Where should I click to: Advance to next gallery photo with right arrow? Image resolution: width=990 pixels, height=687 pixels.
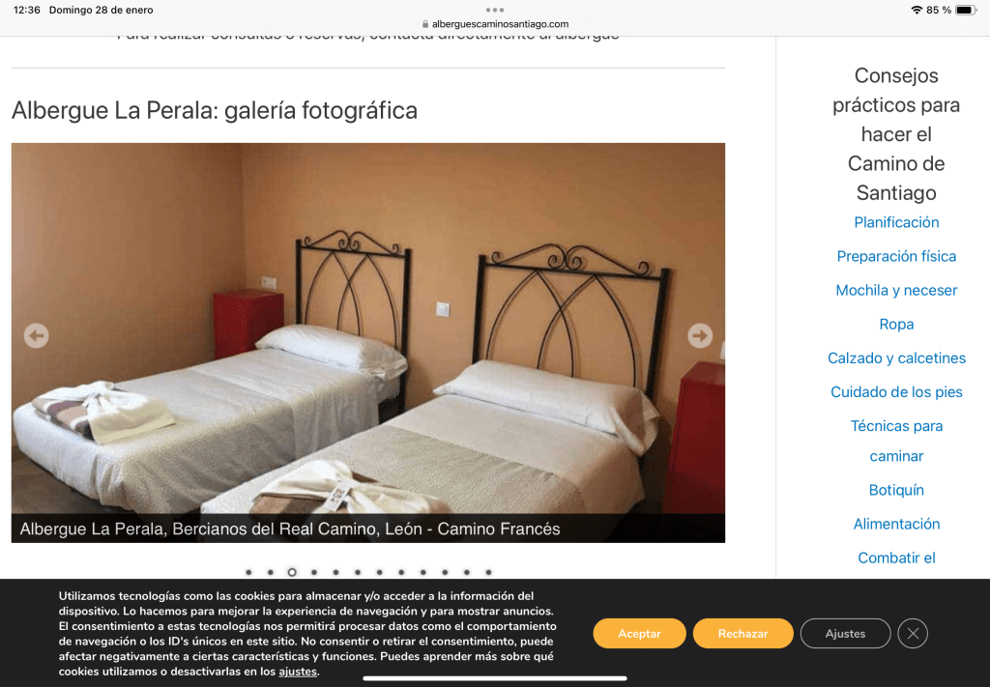tap(700, 335)
